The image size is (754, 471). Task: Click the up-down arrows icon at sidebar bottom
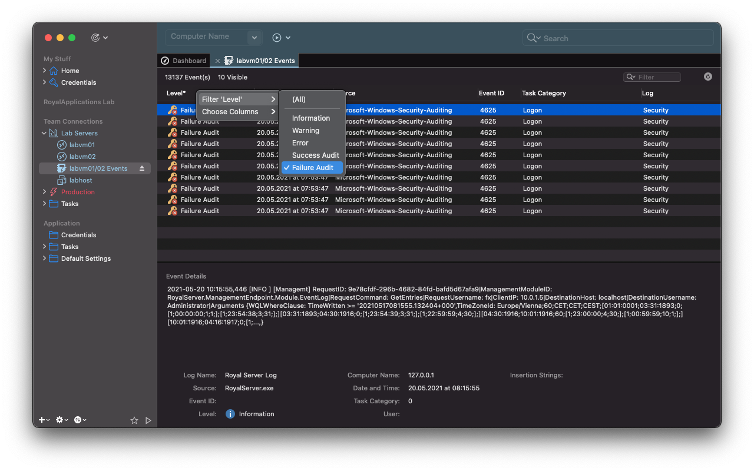tap(77, 420)
